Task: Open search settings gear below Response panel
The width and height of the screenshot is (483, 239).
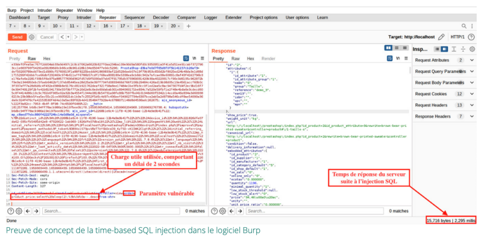Action: point(223,211)
